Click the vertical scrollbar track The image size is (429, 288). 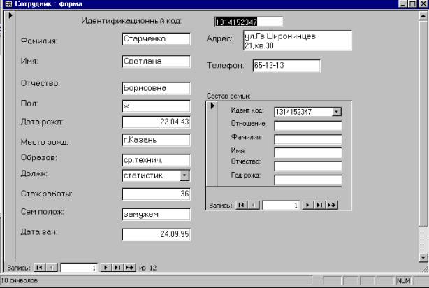423,240
